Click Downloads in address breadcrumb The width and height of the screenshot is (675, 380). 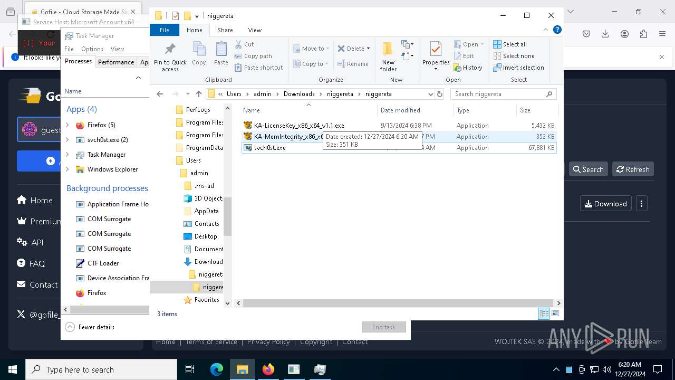point(299,94)
